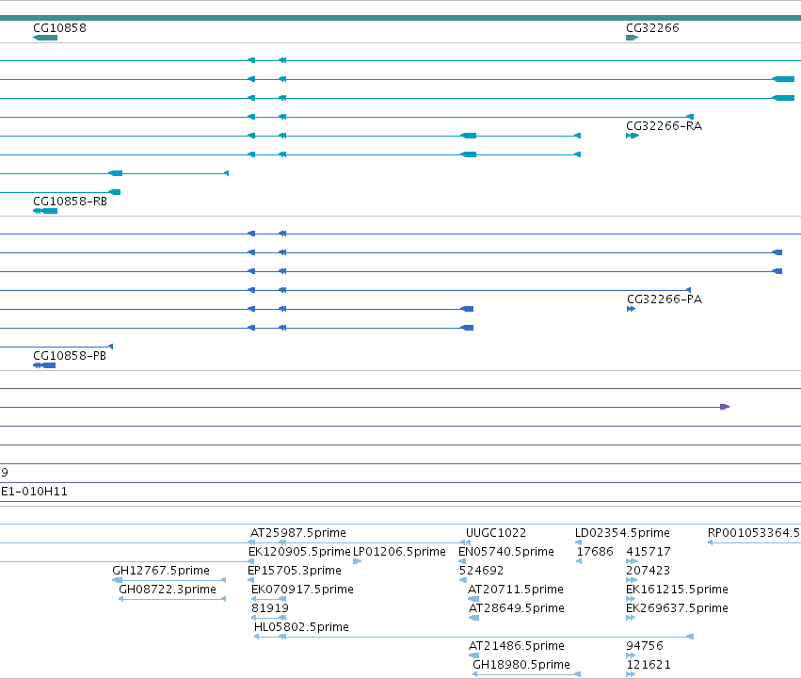801x679 pixels.
Task: Click the thick teal bar at the top
Action: 401,18
